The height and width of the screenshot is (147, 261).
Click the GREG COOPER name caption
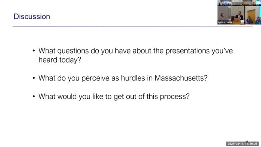(225, 22)
